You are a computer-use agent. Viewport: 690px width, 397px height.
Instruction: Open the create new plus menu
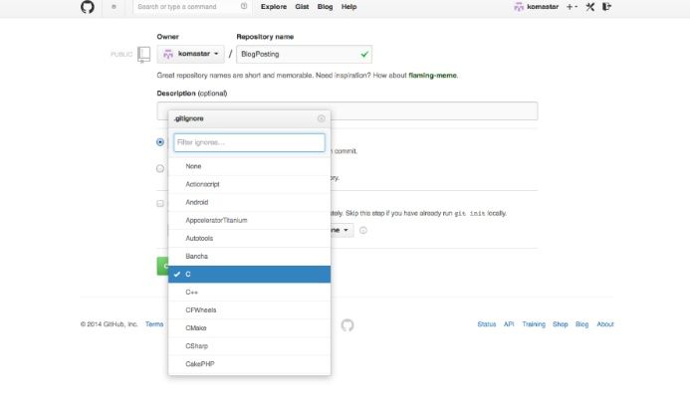[x=572, y=7]
